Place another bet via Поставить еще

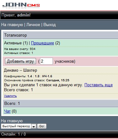[98, 85]
